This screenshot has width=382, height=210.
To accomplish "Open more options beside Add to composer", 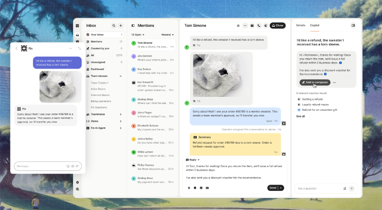I will (335, 83).
